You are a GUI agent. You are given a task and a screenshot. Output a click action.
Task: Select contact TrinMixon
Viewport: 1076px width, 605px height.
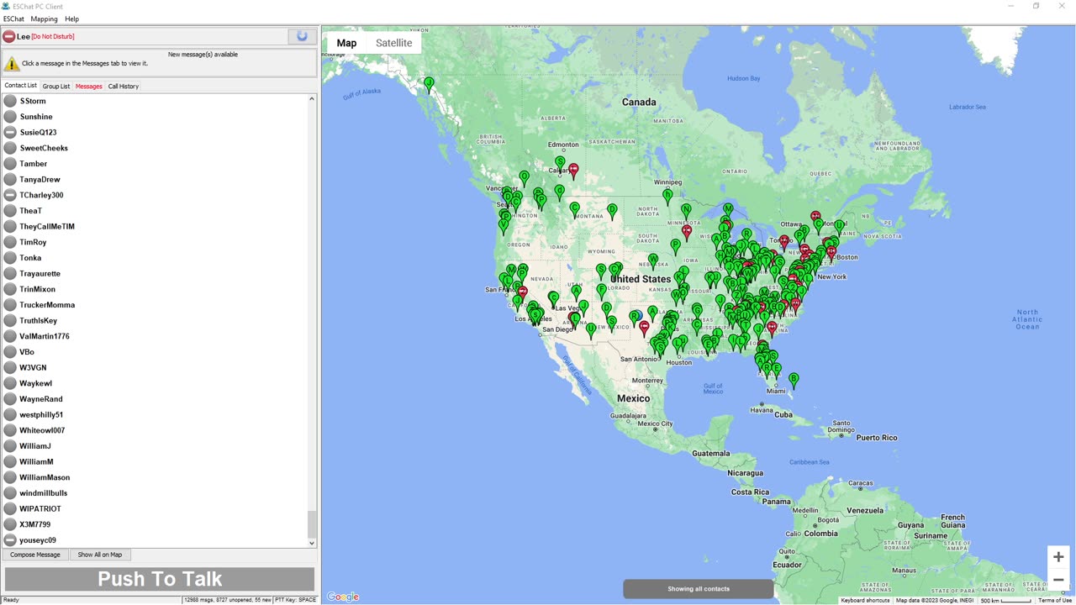(37, 289)
